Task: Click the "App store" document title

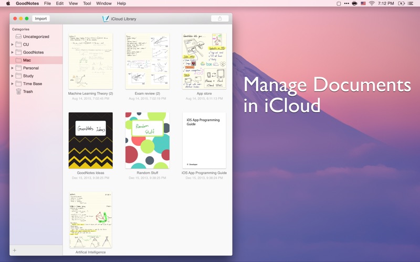Action: [x=204, y=94]
